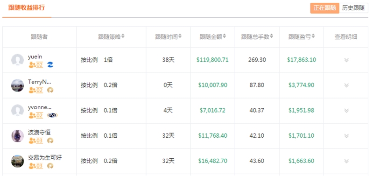Expand details for yueln row
Image resolution: width=373 pixels, height=176 pixels.
[x=346, y=60]
